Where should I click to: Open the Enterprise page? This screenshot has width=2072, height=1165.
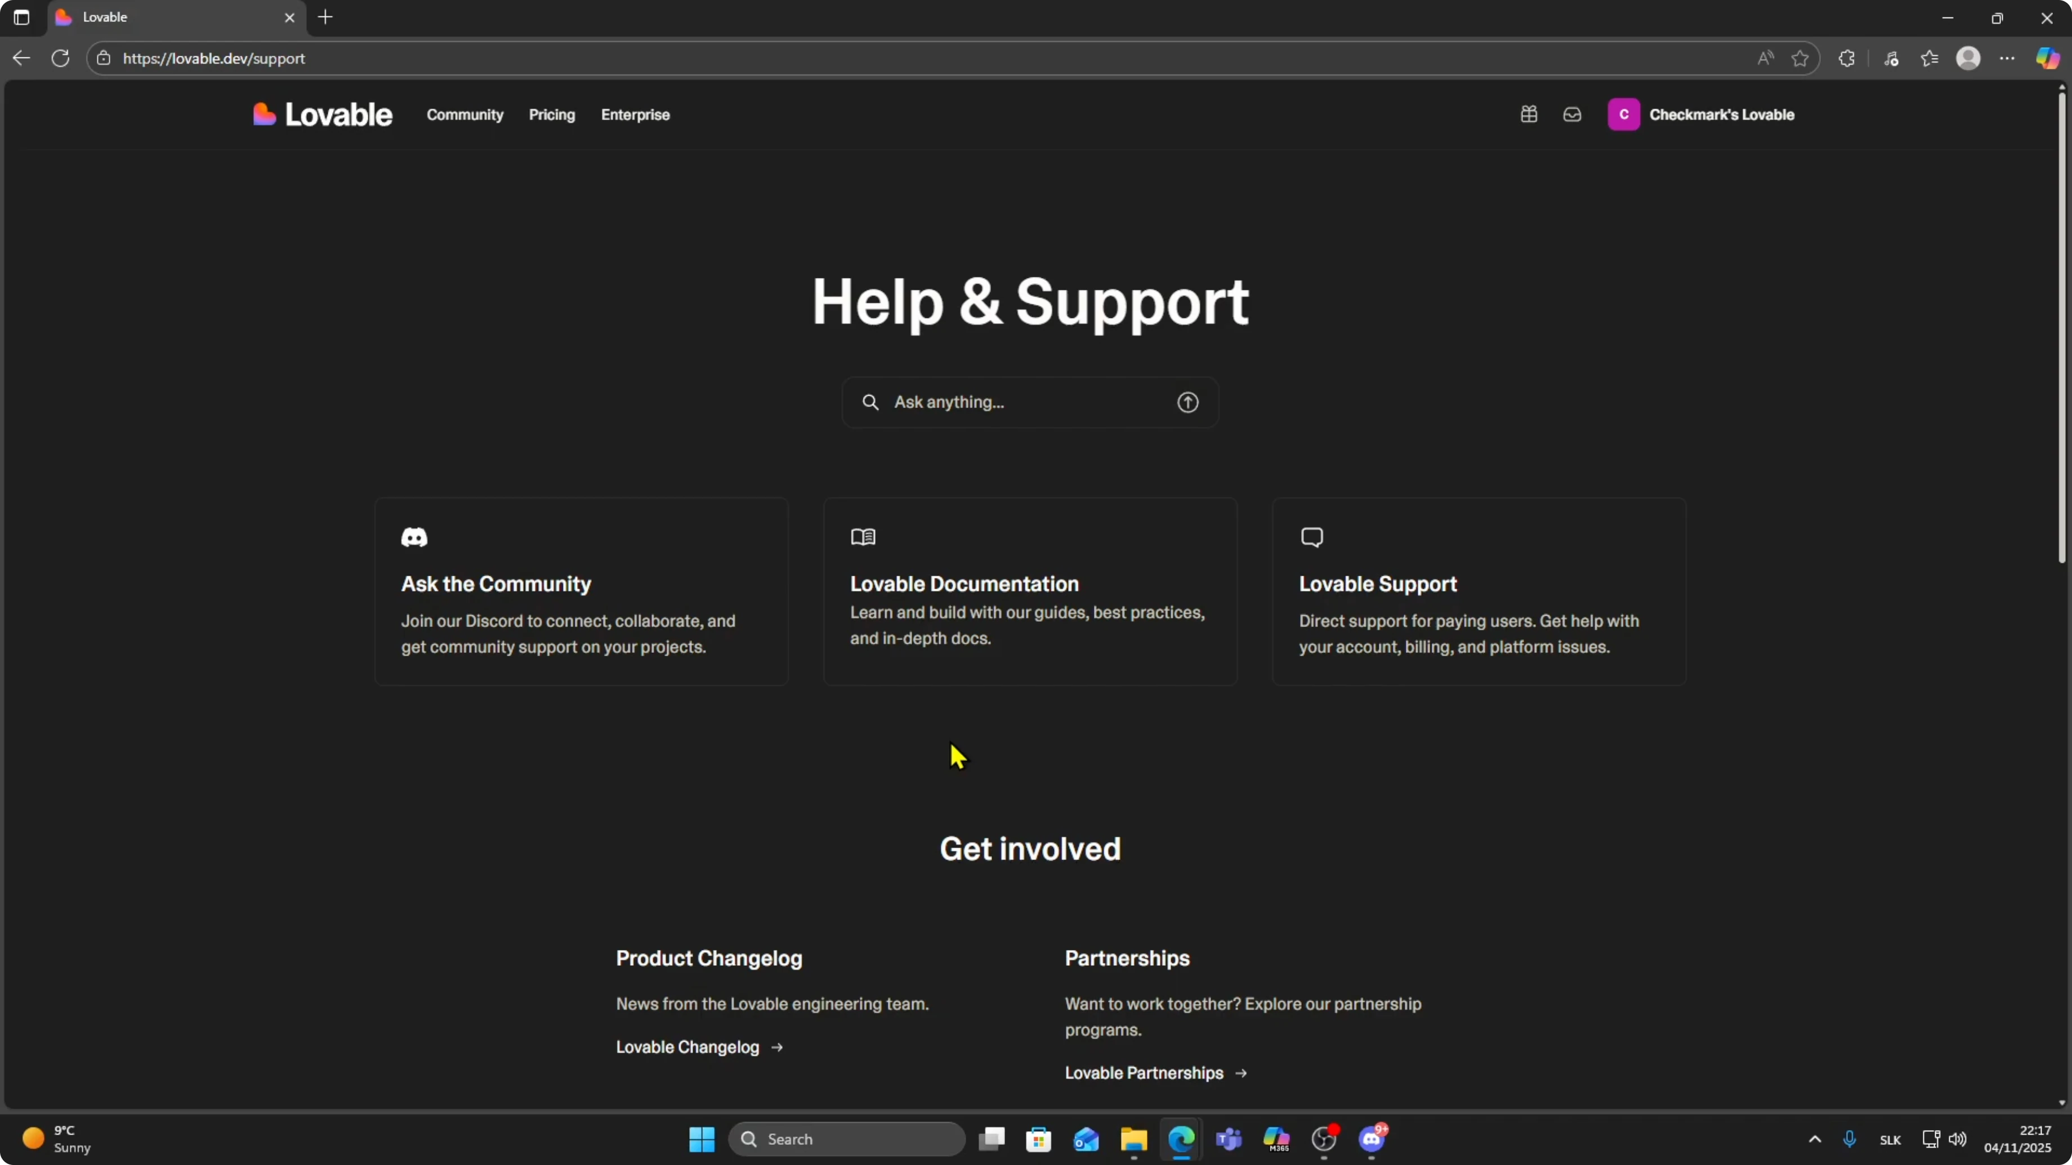point(636,115)
